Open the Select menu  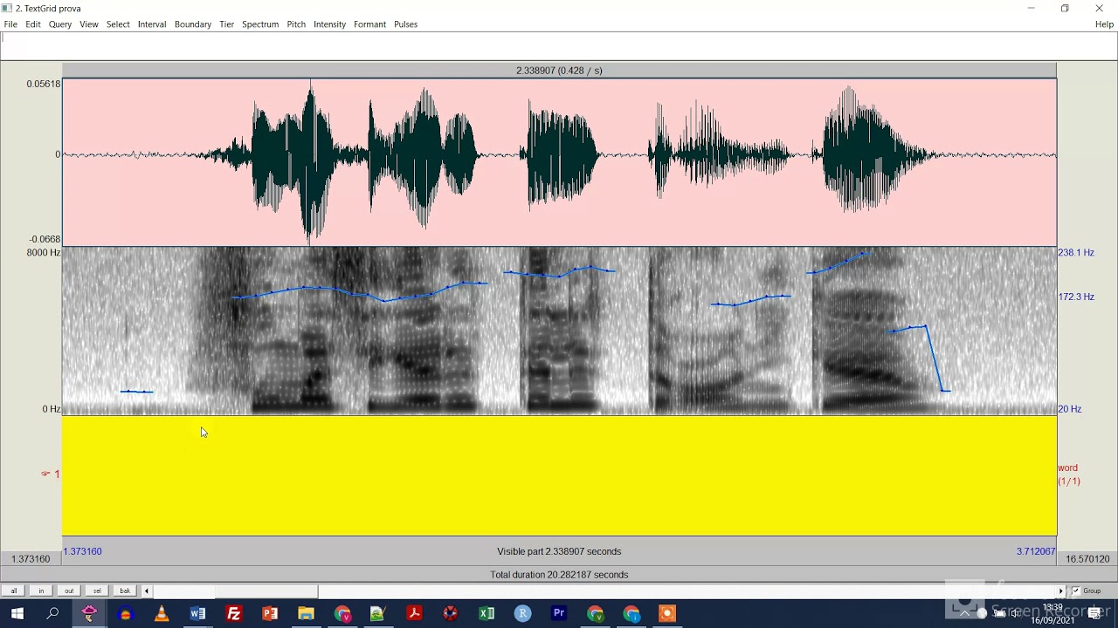coord(118,24)
